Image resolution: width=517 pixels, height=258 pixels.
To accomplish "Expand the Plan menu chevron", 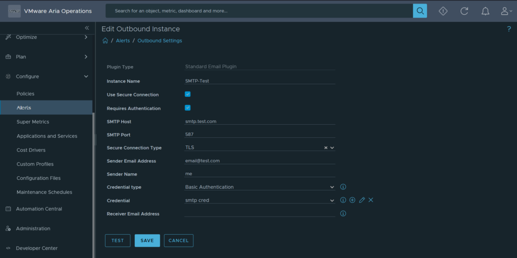I will pos(86,57).
